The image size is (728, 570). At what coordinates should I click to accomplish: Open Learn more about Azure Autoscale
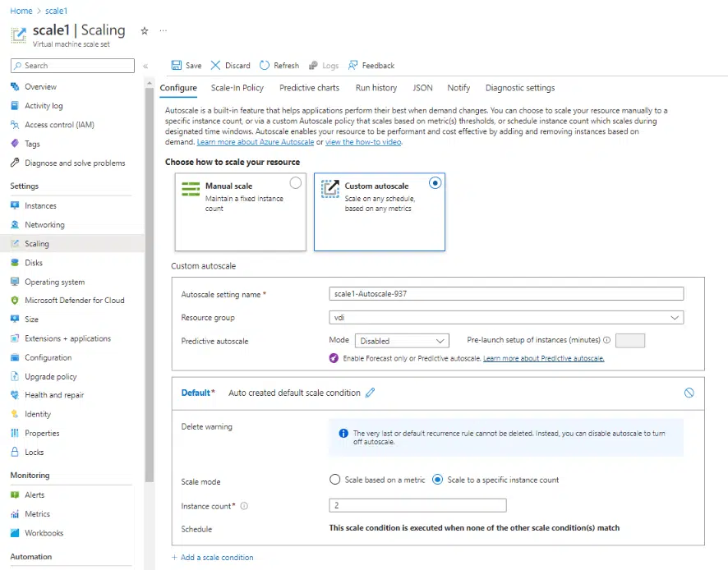pos(256,142)
